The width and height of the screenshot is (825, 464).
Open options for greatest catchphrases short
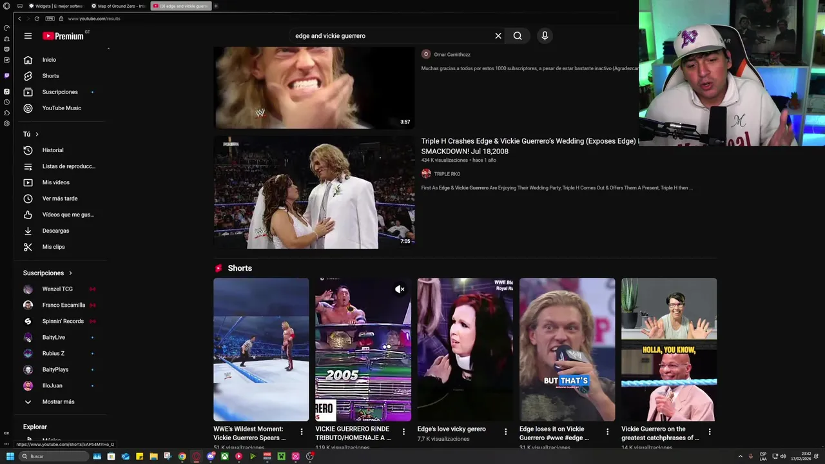pos(710,432)
